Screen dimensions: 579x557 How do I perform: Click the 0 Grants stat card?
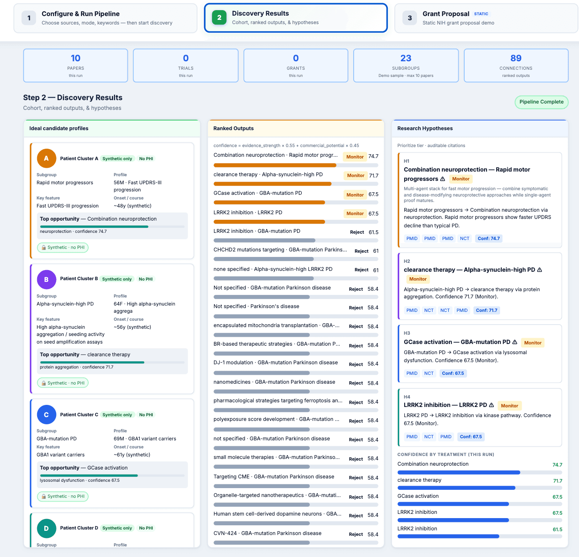pyautogui.click(x=296, y=66)
